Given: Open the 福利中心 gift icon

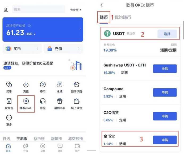Looking at the screenshot, I should pyautogui.click(x=59, y=101).
